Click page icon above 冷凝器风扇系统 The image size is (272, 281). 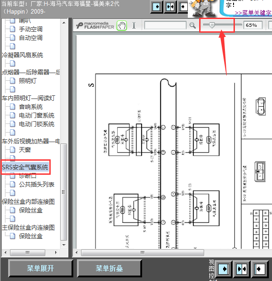pos(13,46)
